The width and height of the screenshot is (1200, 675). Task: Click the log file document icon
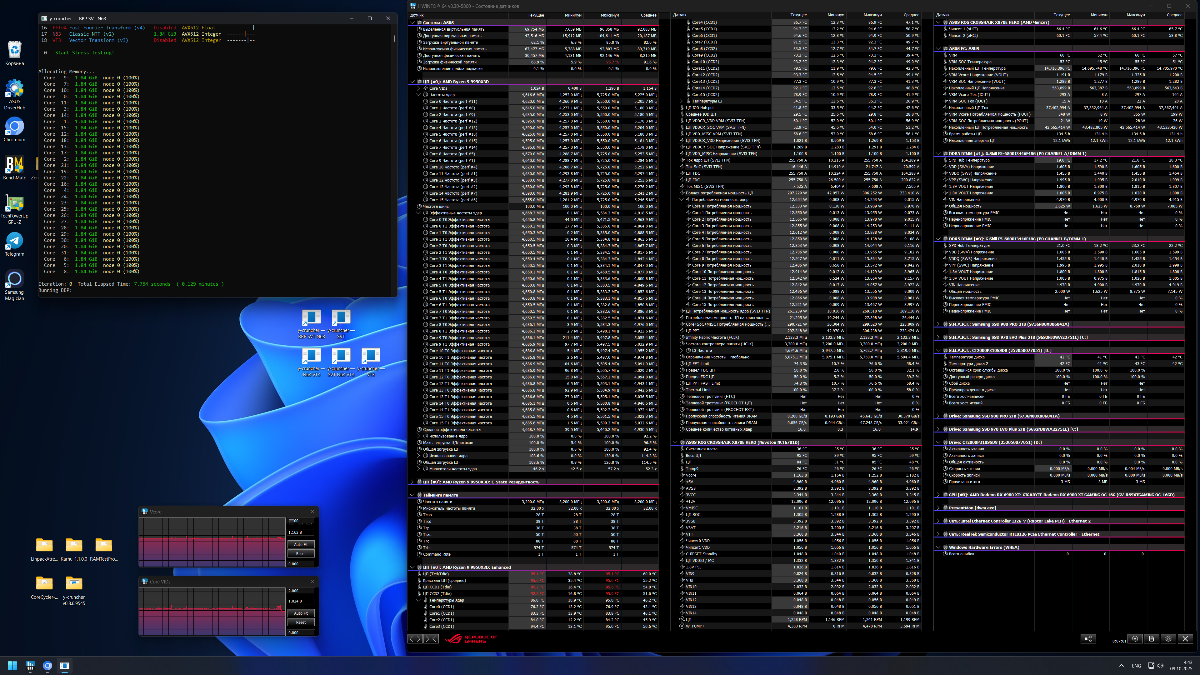coord(1151,639)
